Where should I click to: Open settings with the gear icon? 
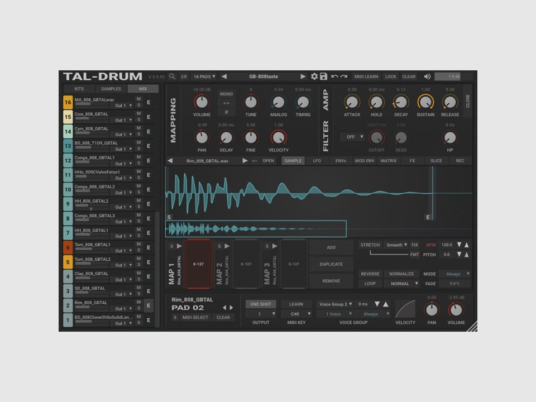[314, 76]
